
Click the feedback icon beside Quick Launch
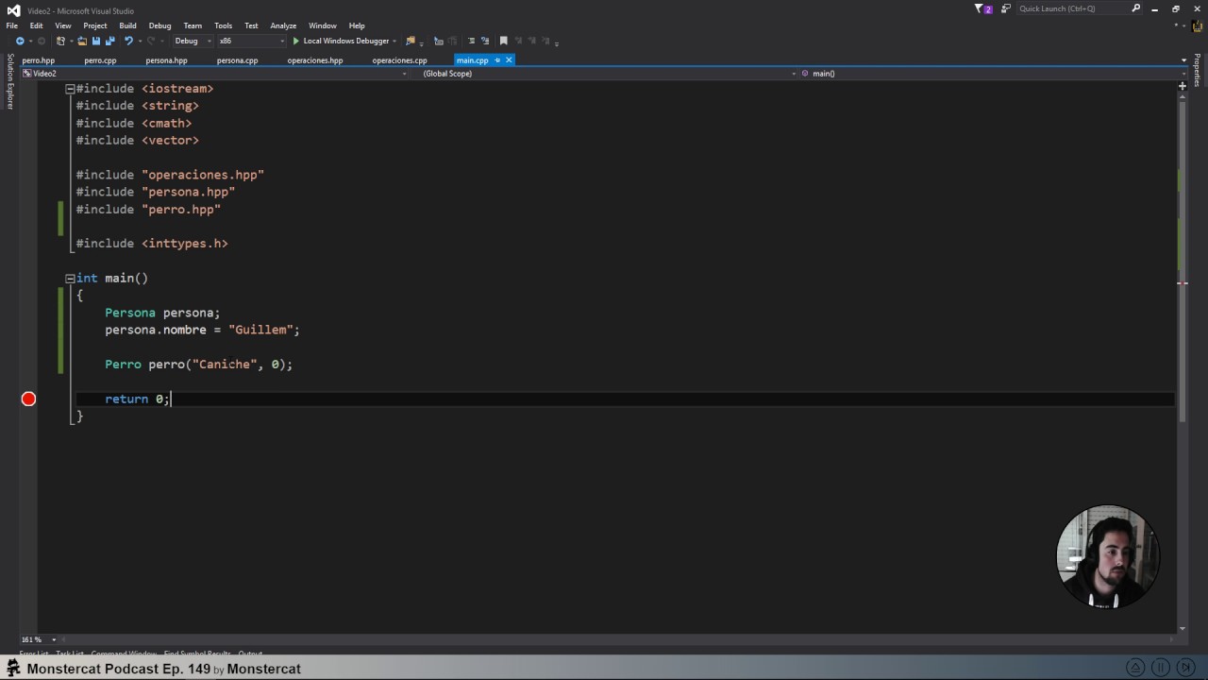1006,8
